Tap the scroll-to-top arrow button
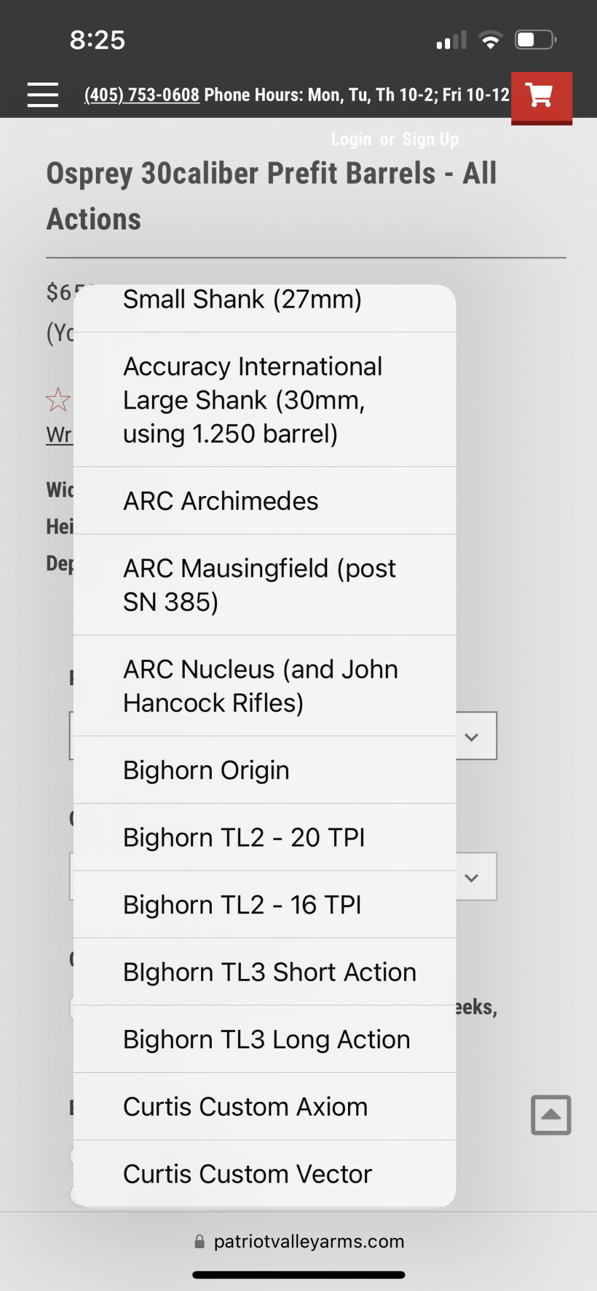Viewport: 597px width, 1291px height. point(550,1114)
